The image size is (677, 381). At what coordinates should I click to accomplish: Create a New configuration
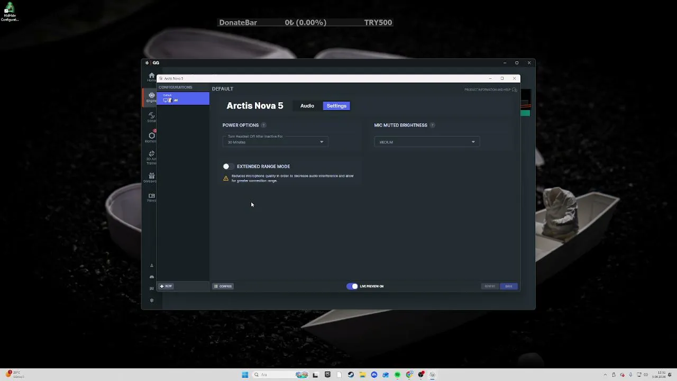tap(166, 286)
